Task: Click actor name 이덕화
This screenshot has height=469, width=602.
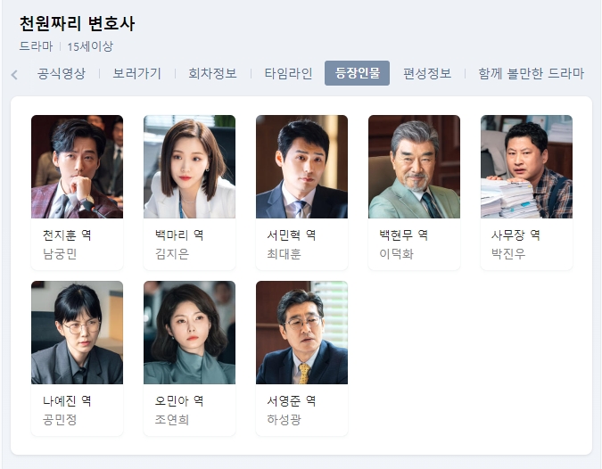Action: 396,254
